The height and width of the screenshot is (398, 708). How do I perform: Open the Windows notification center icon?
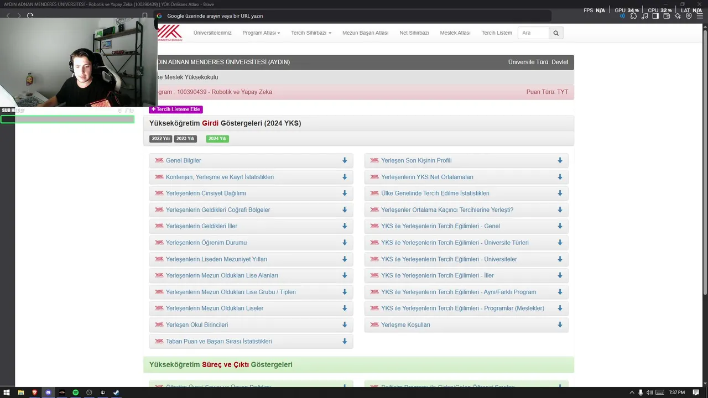[x=696, y=392]
